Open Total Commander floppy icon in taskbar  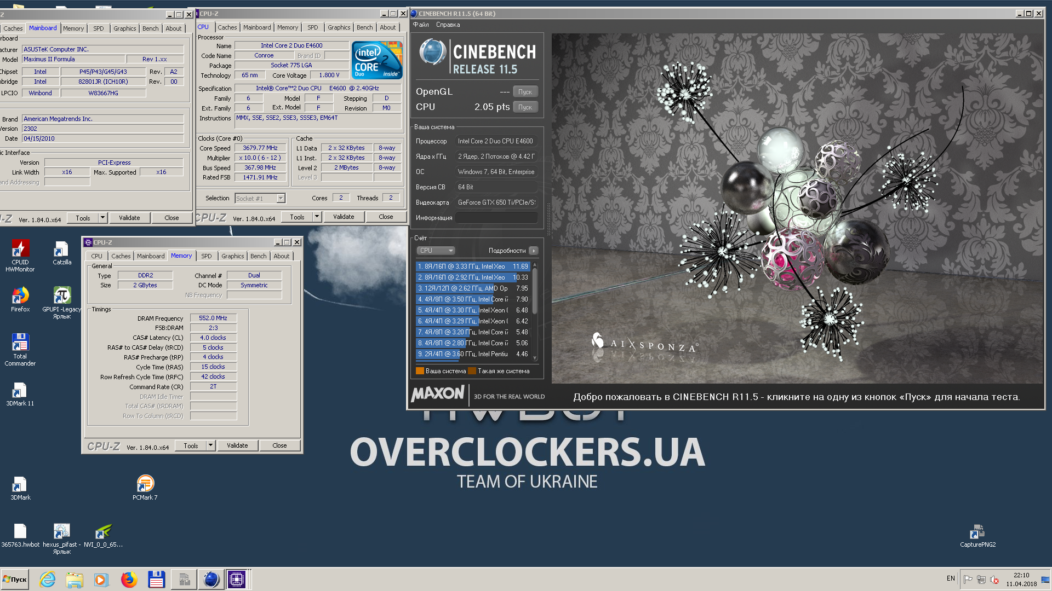157,580
